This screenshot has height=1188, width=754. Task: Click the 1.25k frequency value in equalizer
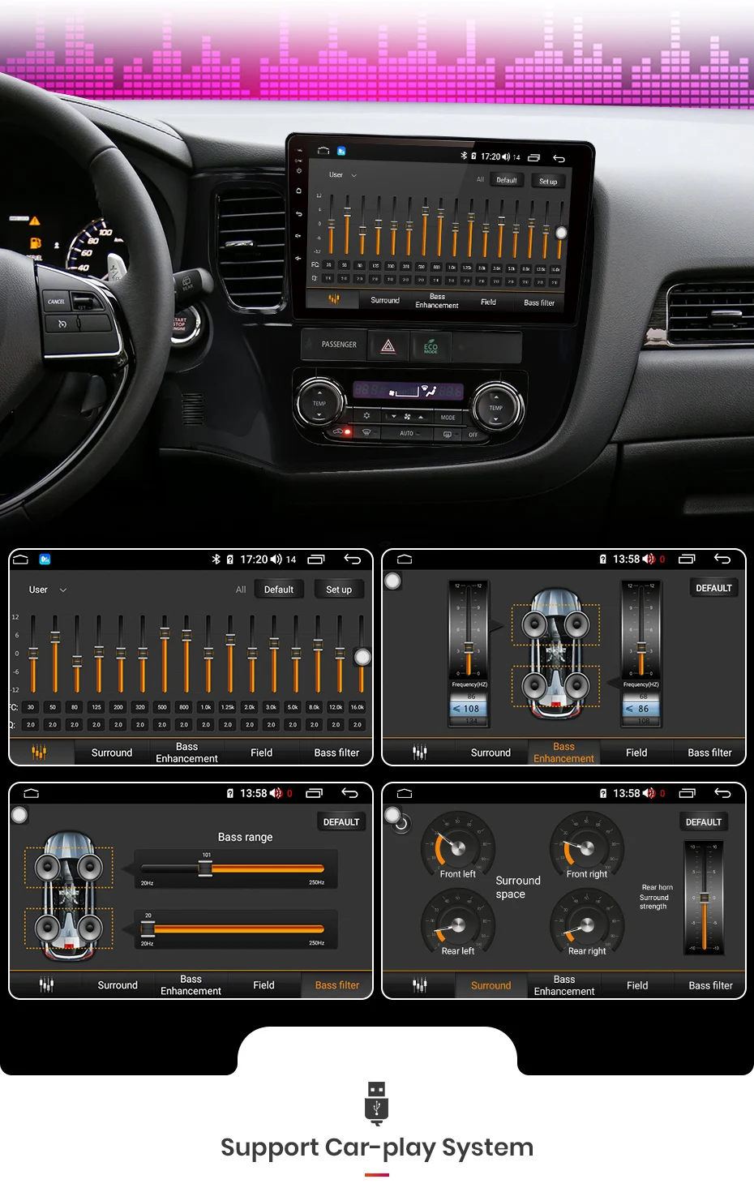coord(228,707)
